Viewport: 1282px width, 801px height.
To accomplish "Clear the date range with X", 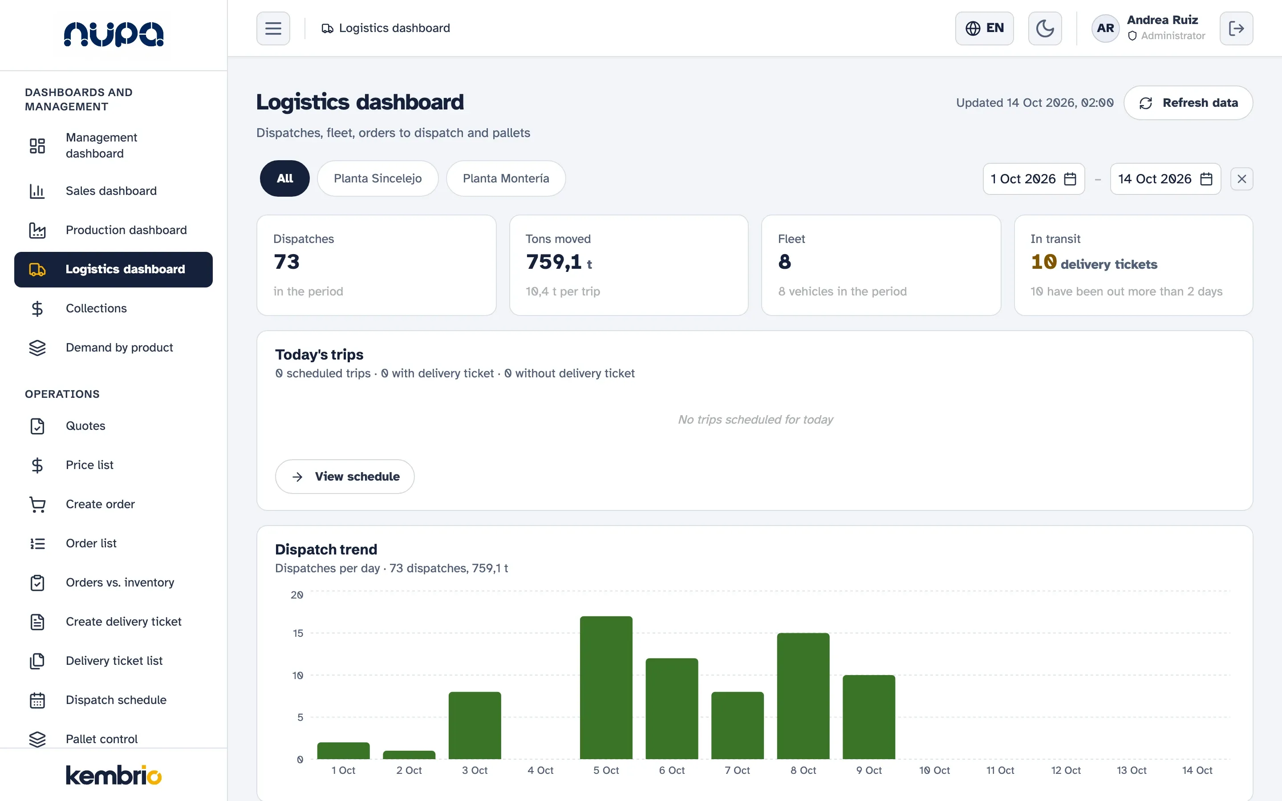I will (1241, 179).
